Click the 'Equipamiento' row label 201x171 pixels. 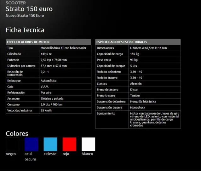[x=106, y=113]
